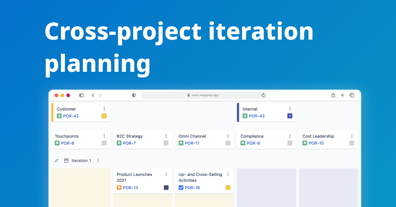The width and height of the screenshot is (396, 207).
Task: Click the green issue type icon beside POR-42
Action: pos(59,116)
